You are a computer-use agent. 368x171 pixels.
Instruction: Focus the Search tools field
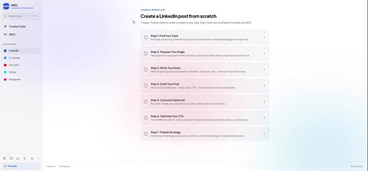[x=21, y=16]
